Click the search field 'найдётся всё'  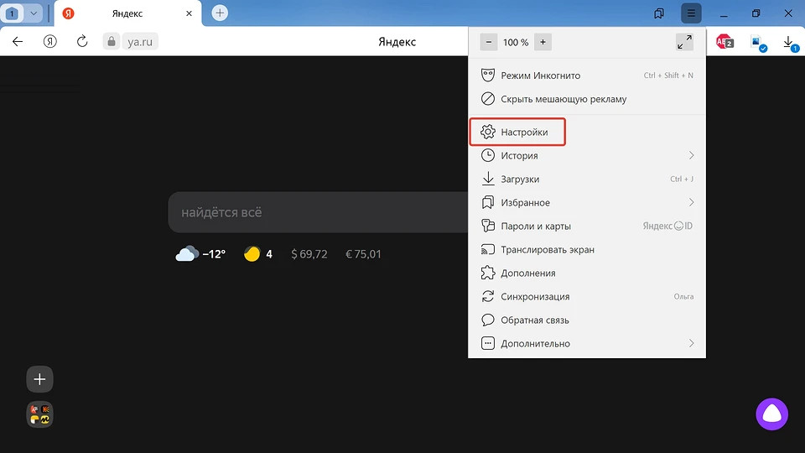pyautogui.click(x=319, y=213)
